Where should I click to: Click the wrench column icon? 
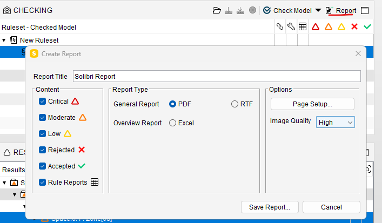pyautogui.click(x=291, y=26)
